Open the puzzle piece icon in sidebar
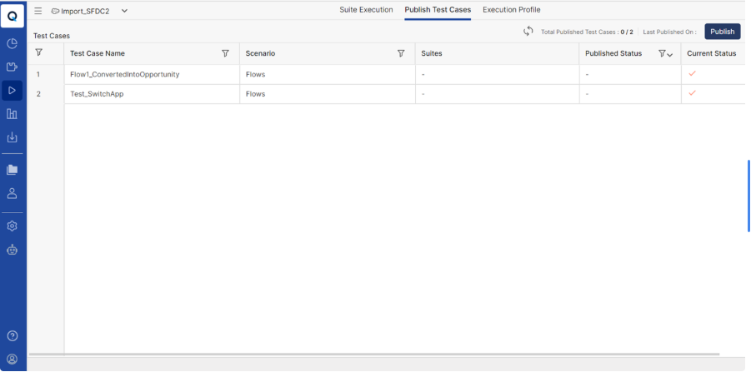Image resolution: width=751 pixels, height=372 pixels. tap(12, 67)
